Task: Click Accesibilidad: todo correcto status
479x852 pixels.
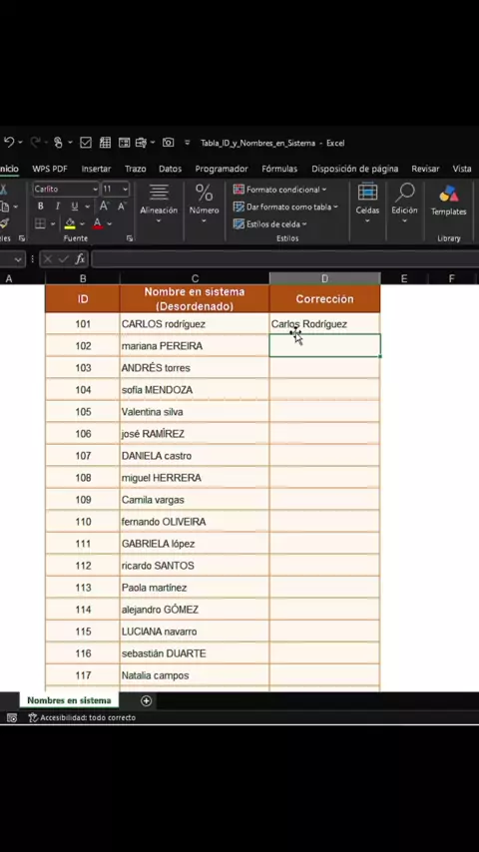Action: coord(82,717)
